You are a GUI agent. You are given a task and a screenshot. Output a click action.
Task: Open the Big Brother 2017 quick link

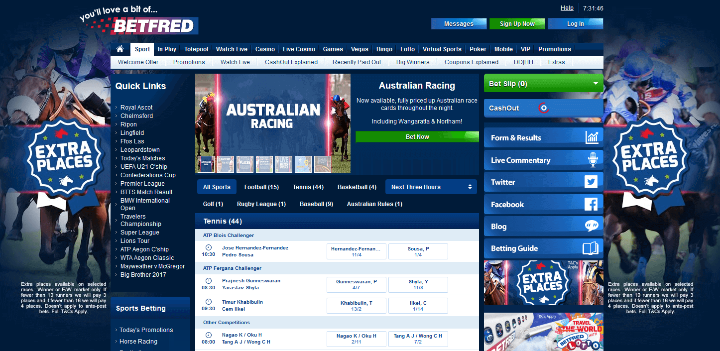point(143,275)
